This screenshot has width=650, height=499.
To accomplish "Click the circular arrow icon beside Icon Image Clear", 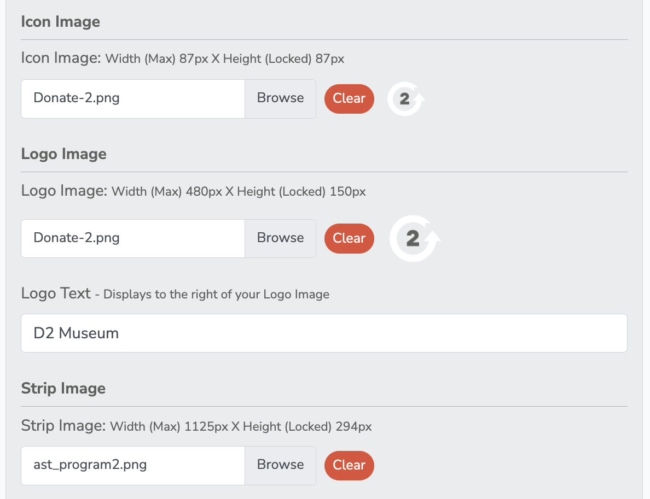I will click(405, 98).
